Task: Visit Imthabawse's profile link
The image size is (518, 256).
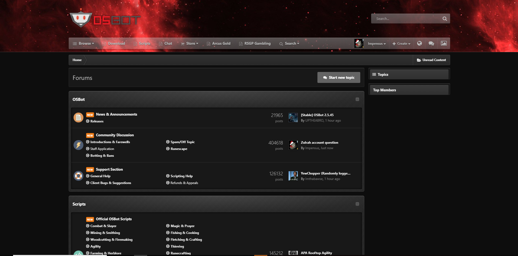Action: click(314, 179)
